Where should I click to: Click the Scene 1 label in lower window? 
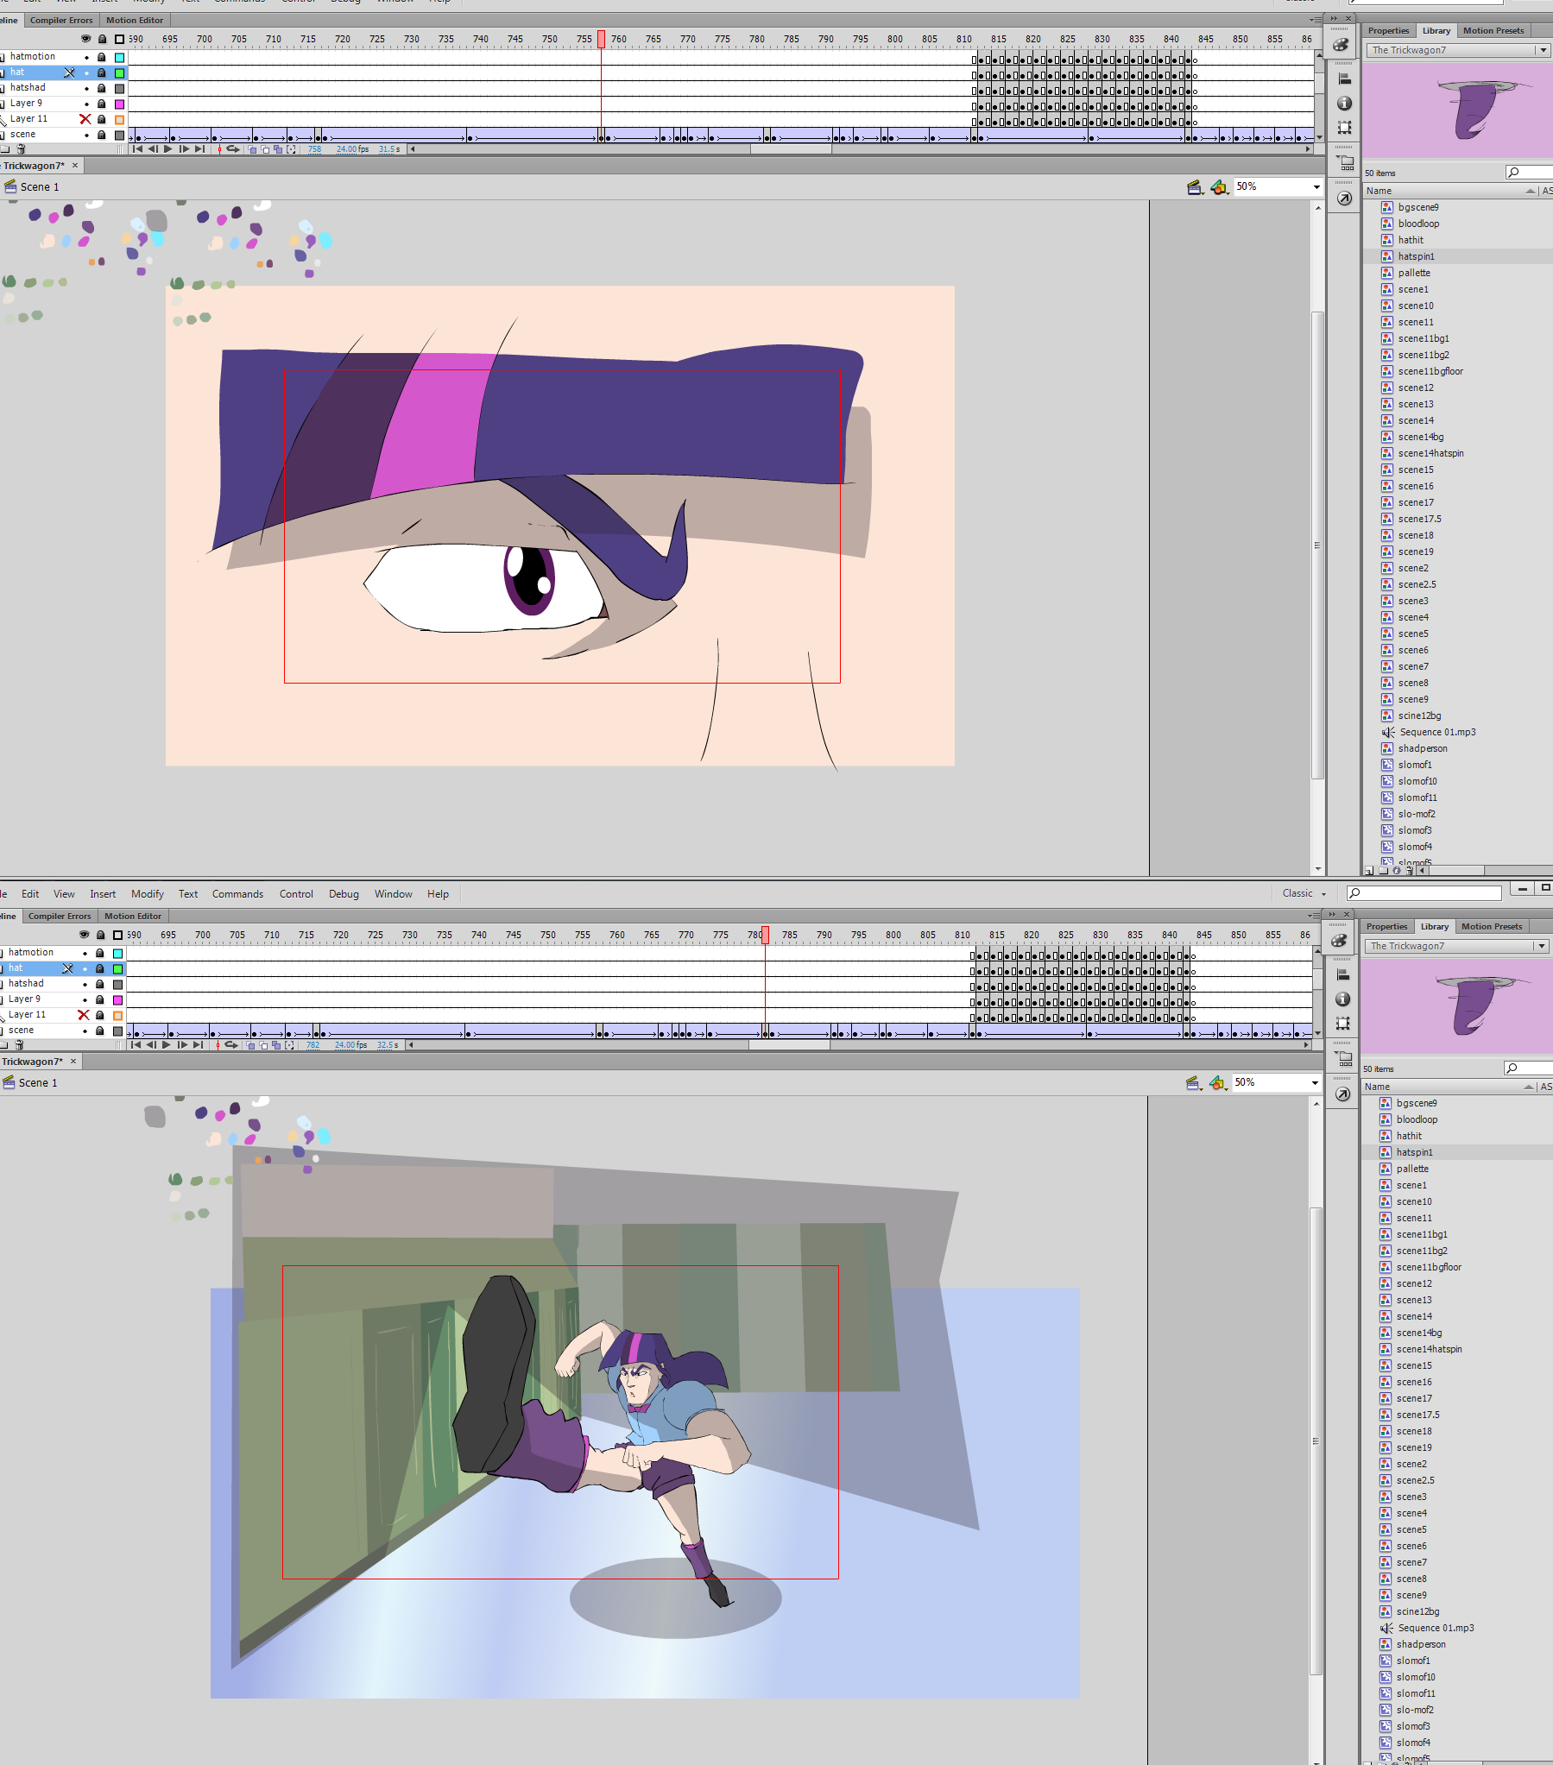(38, 1084)
